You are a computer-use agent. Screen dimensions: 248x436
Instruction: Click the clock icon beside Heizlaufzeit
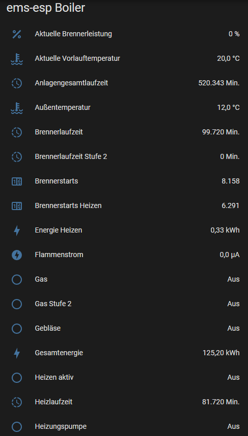17,402
